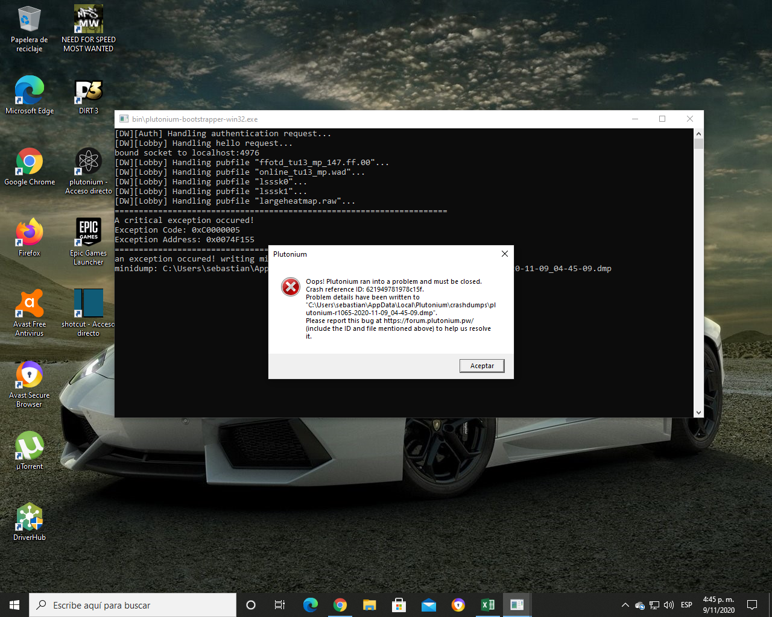Open clock showing 4:45 p. m.
Screen dimensions: 772x617
(718, 605)
